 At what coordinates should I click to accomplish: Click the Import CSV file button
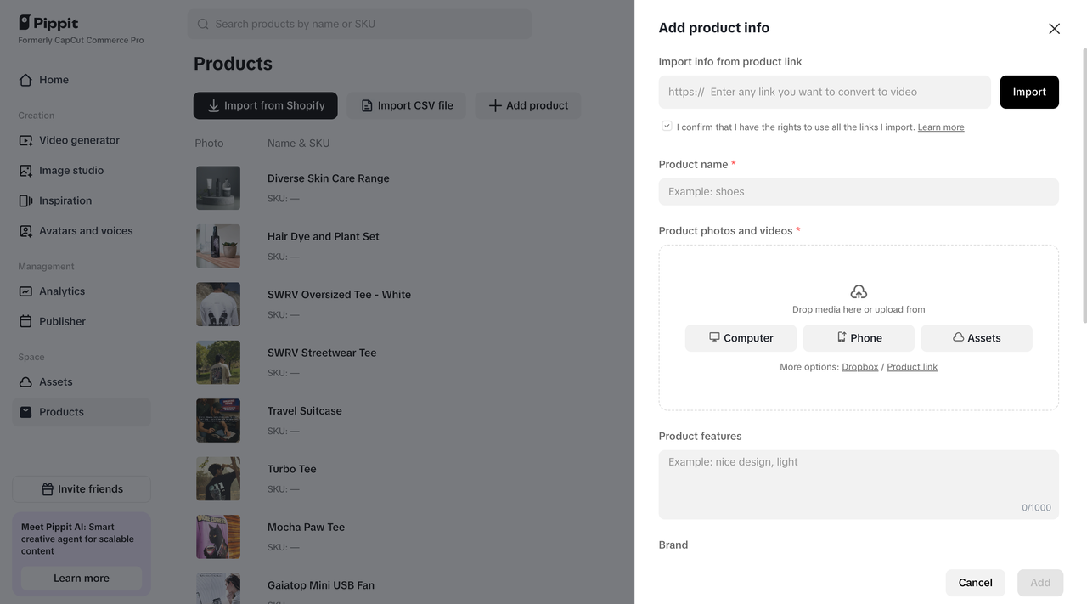406,105
